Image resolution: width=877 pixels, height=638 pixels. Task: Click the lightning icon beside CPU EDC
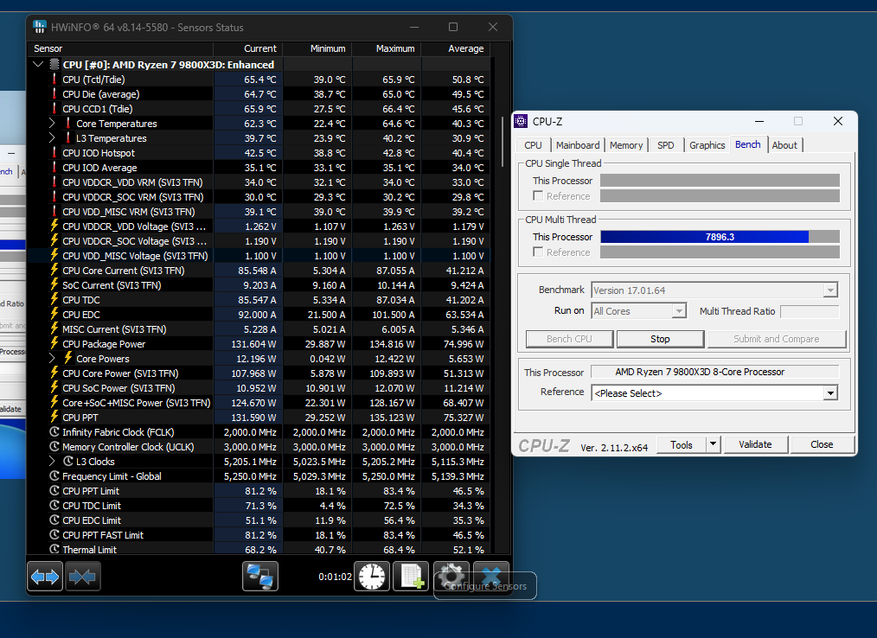tap(54, 314)
